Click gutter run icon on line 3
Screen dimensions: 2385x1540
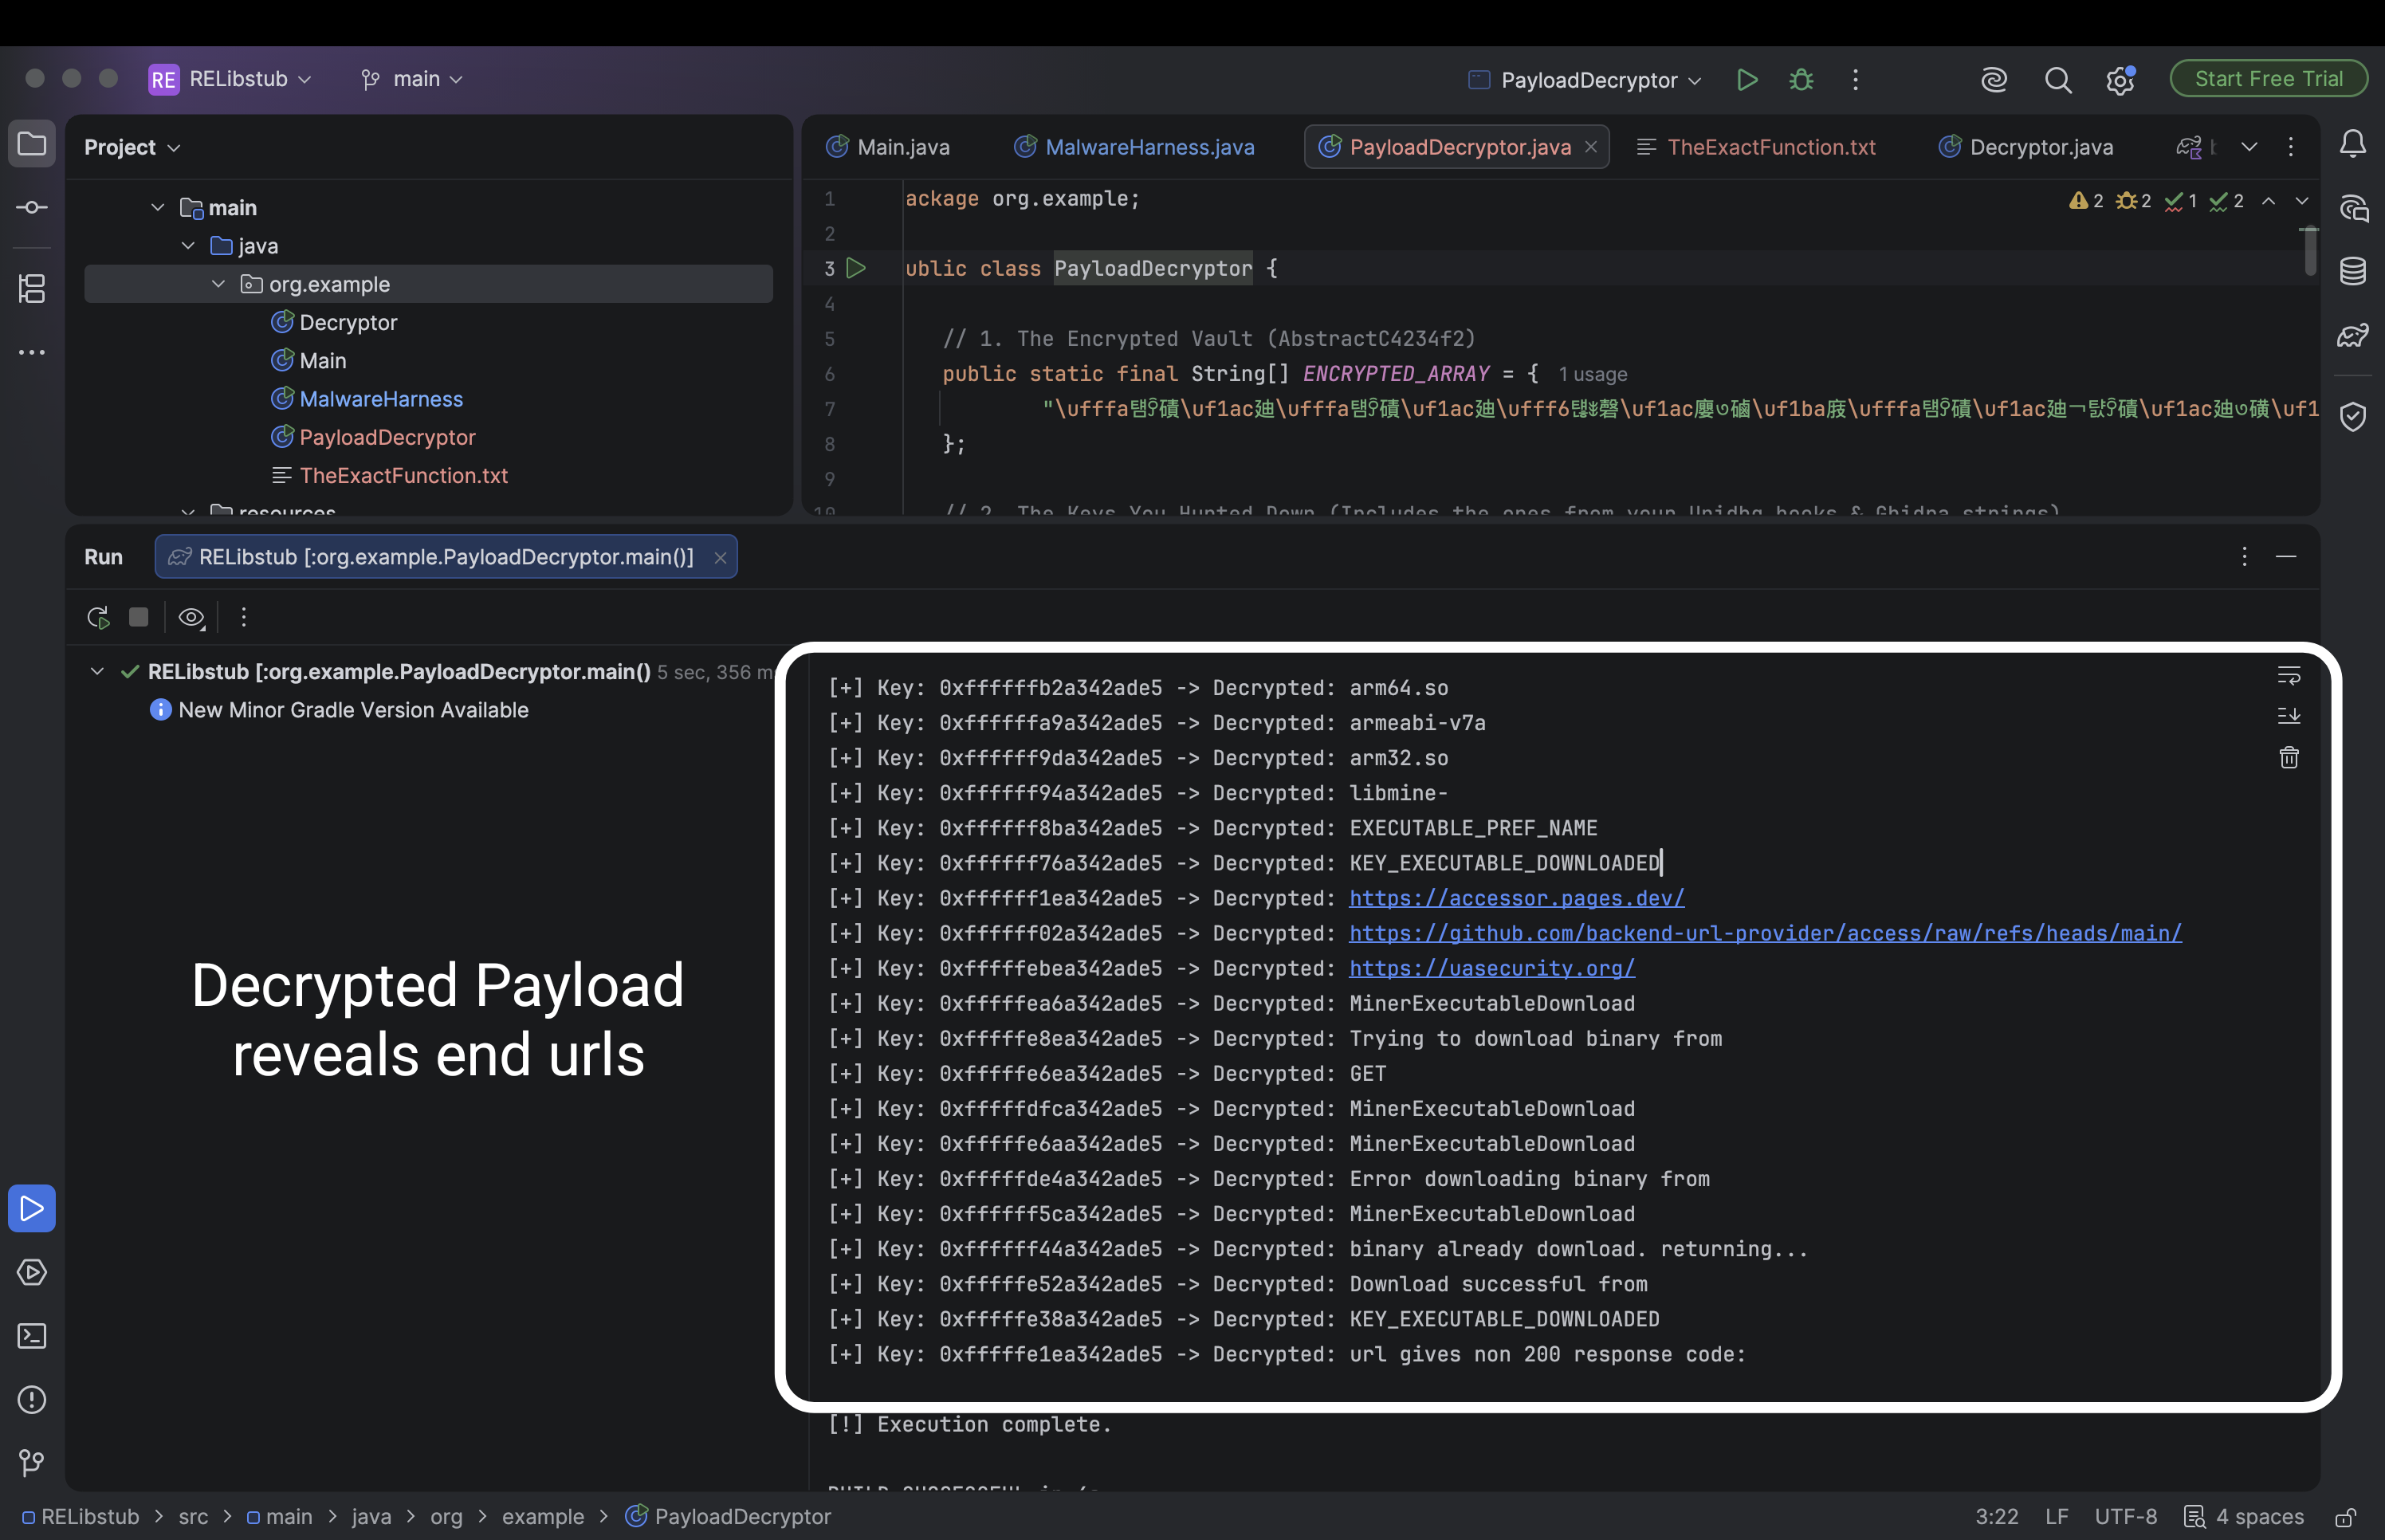[856, 268]
